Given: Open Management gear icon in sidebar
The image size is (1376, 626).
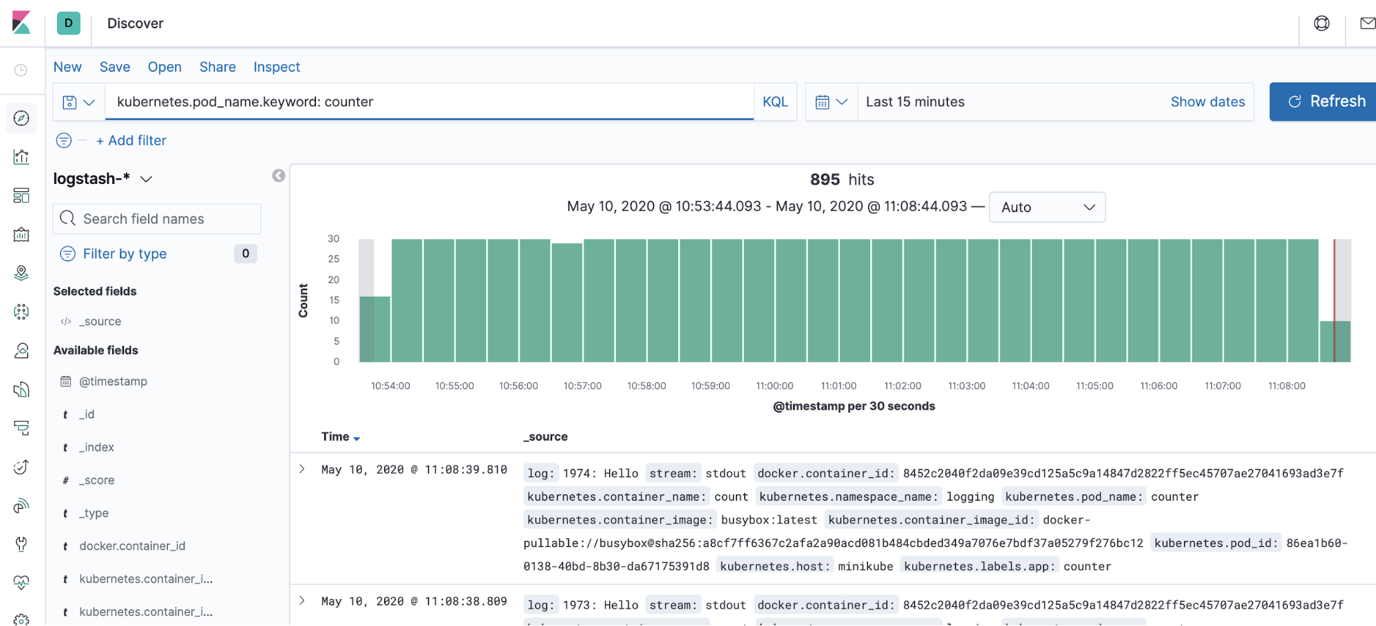Looking at the screenshot, I should (21, 619).
